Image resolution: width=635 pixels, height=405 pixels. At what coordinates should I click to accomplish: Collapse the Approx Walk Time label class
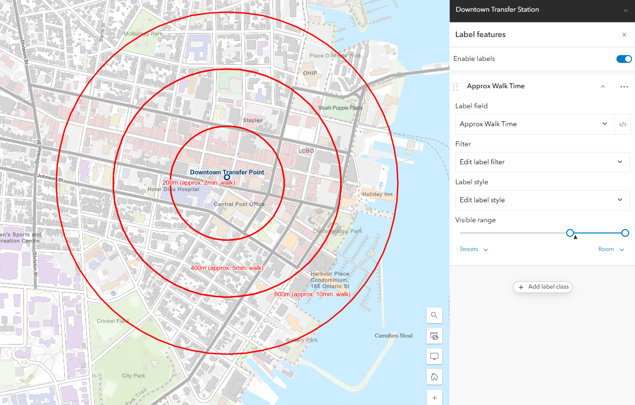(x=603, y=87)
